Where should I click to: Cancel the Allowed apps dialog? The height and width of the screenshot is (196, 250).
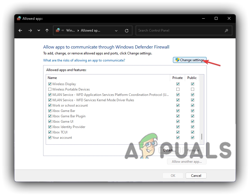pos(196,176)
